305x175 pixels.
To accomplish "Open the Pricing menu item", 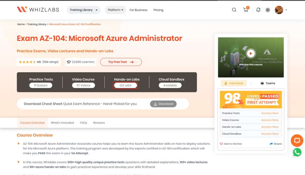I will click(x=158, y=10).
